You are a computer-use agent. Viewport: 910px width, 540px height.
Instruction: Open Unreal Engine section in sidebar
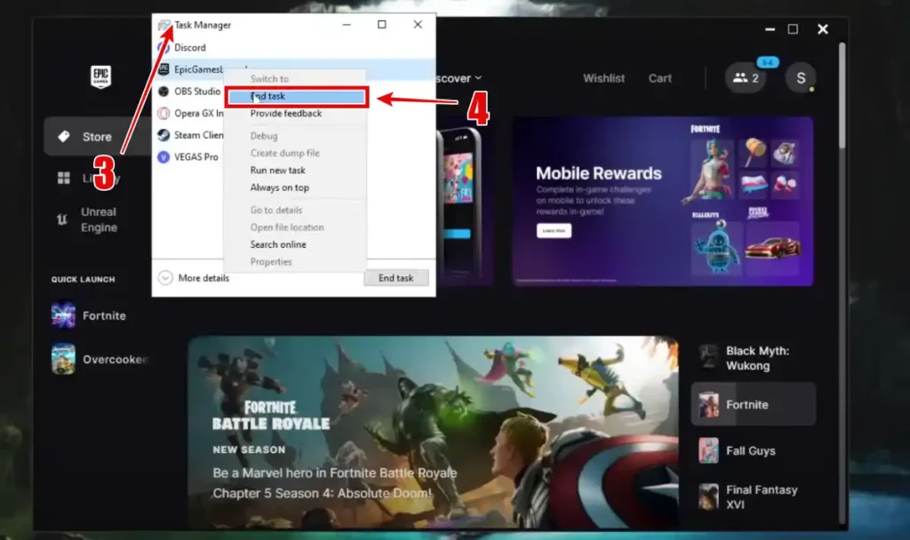coord(97,220)
